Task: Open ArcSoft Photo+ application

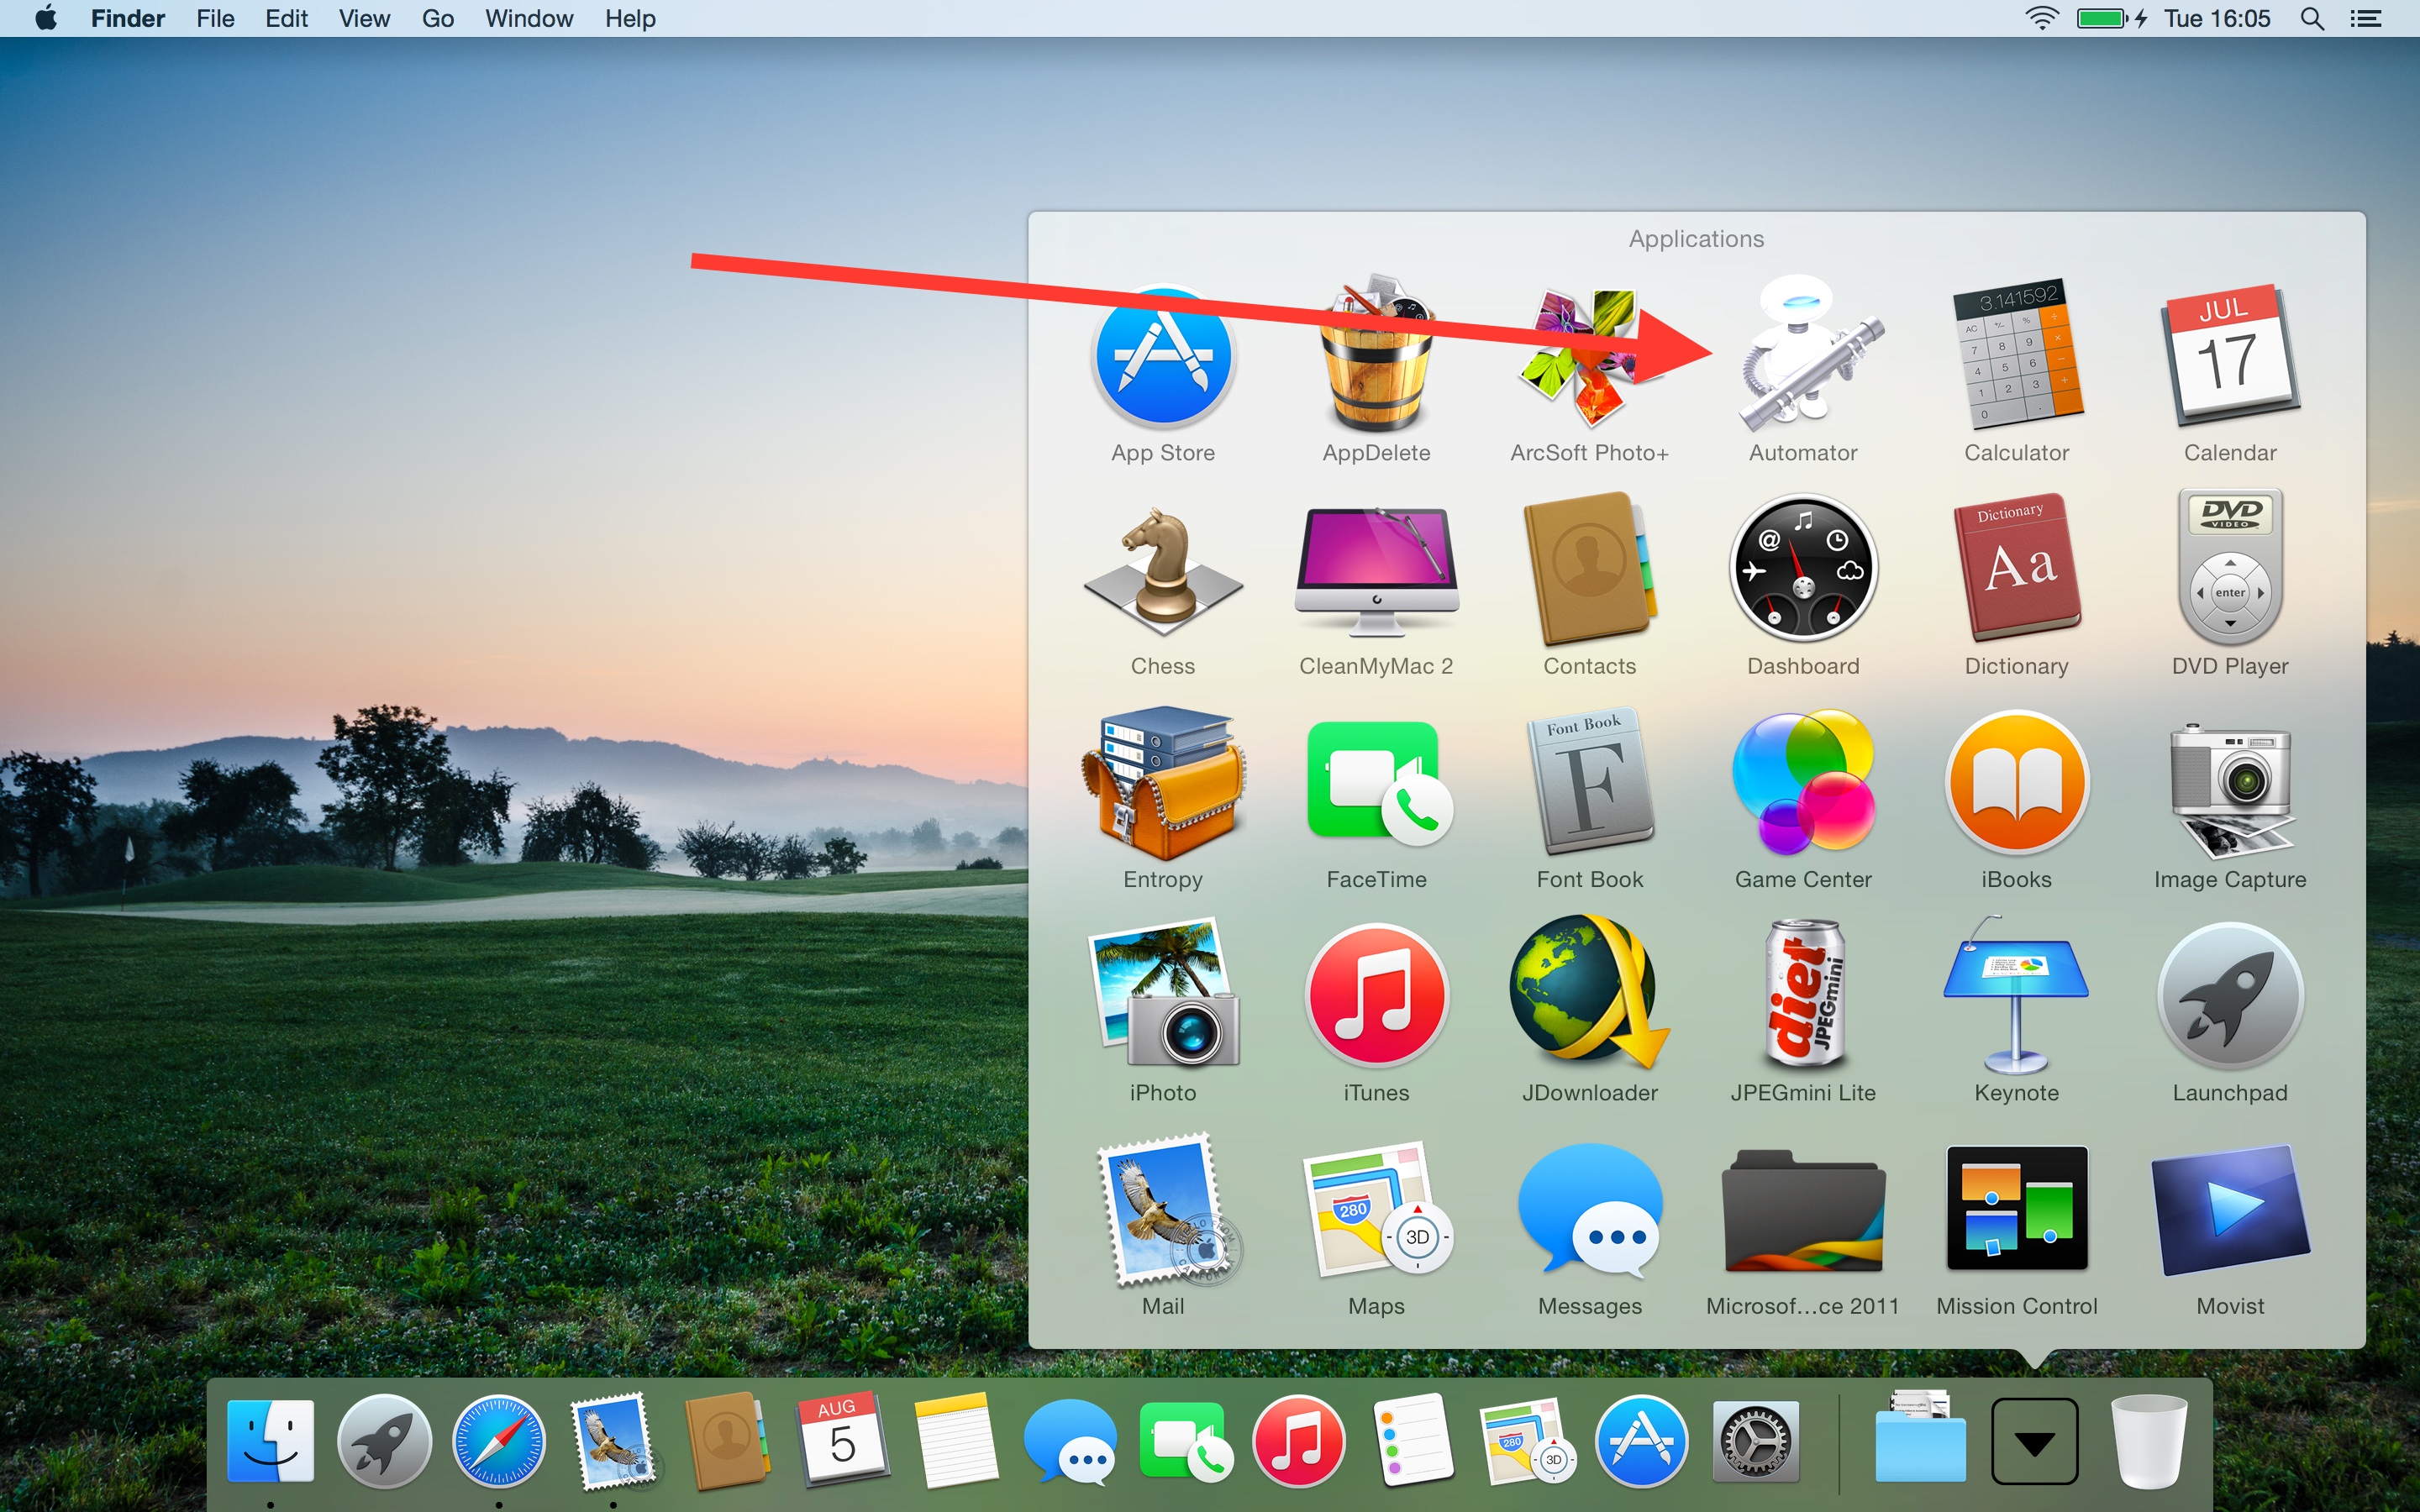Action: 1589,357
